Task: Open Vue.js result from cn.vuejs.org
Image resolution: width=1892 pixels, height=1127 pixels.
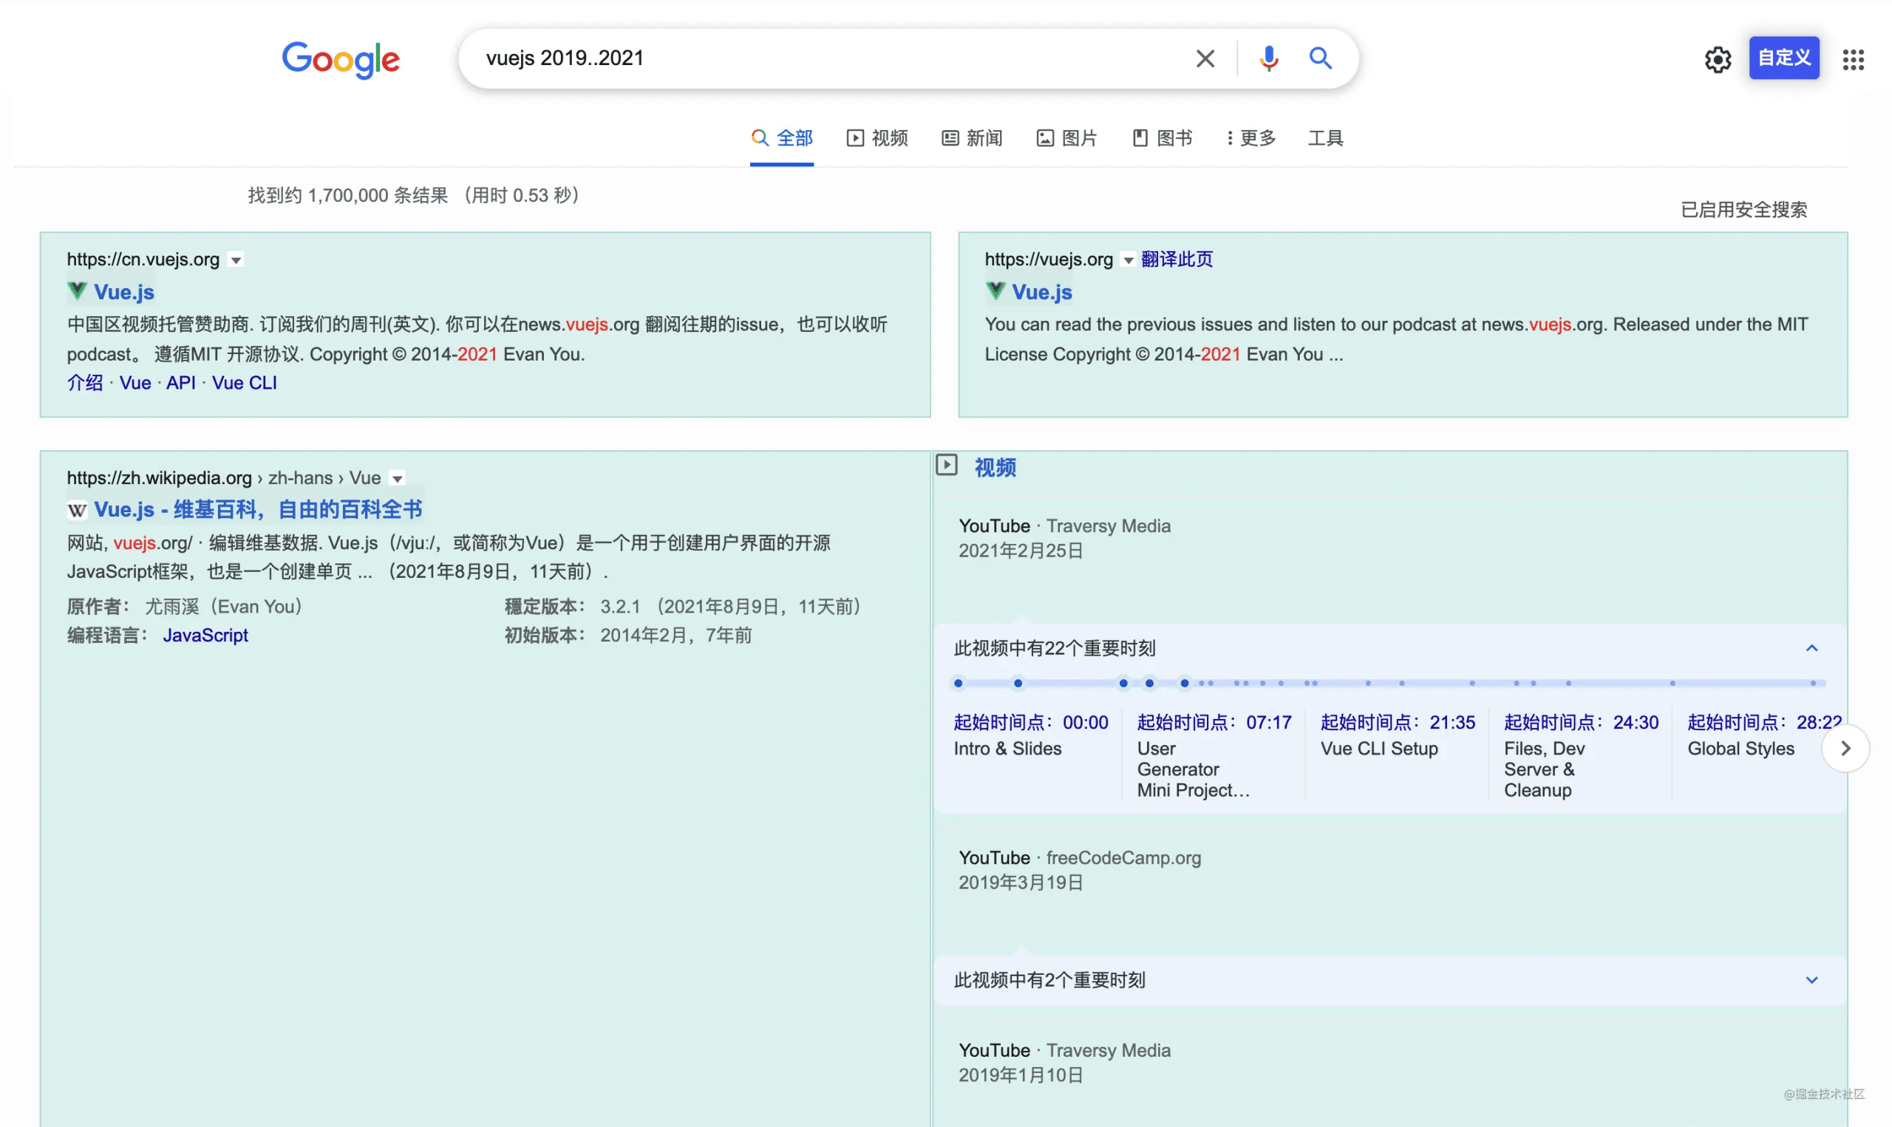Action: click(123, 292)
